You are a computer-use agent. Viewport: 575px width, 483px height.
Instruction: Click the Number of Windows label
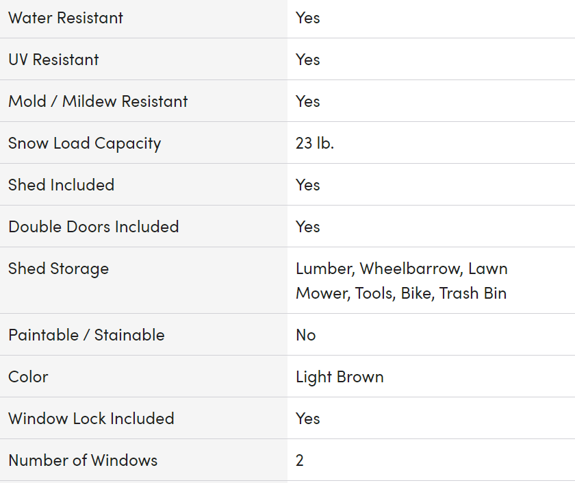click(83, 460)
